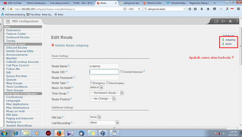The height and width of the screenshot is (137, 242).
Task: Launch Internet Explorer from taskbar
Action: point(15,133)
